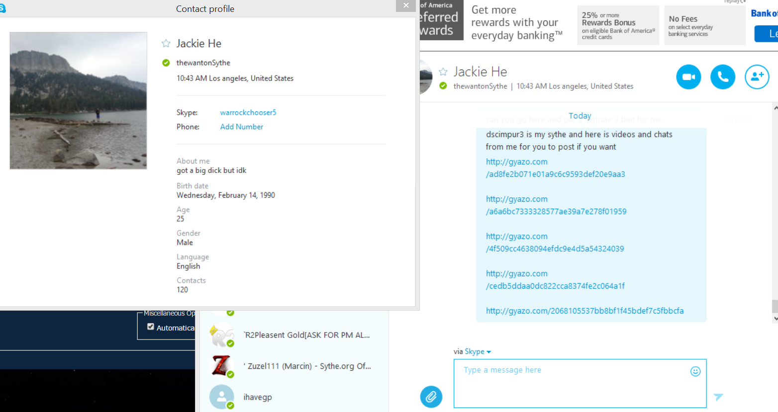778x412 pixels.
Task: Click the chat scrollbar down arrow
Action: coord(775,319)
